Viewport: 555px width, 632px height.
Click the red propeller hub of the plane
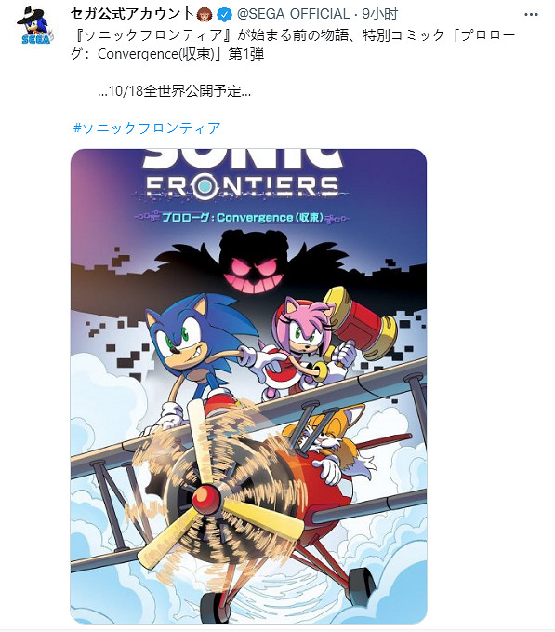(205, 499)
